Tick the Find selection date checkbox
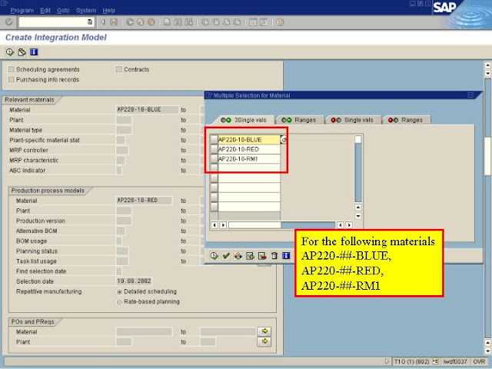This screenshot has height=369, width=492. point(119,271)
